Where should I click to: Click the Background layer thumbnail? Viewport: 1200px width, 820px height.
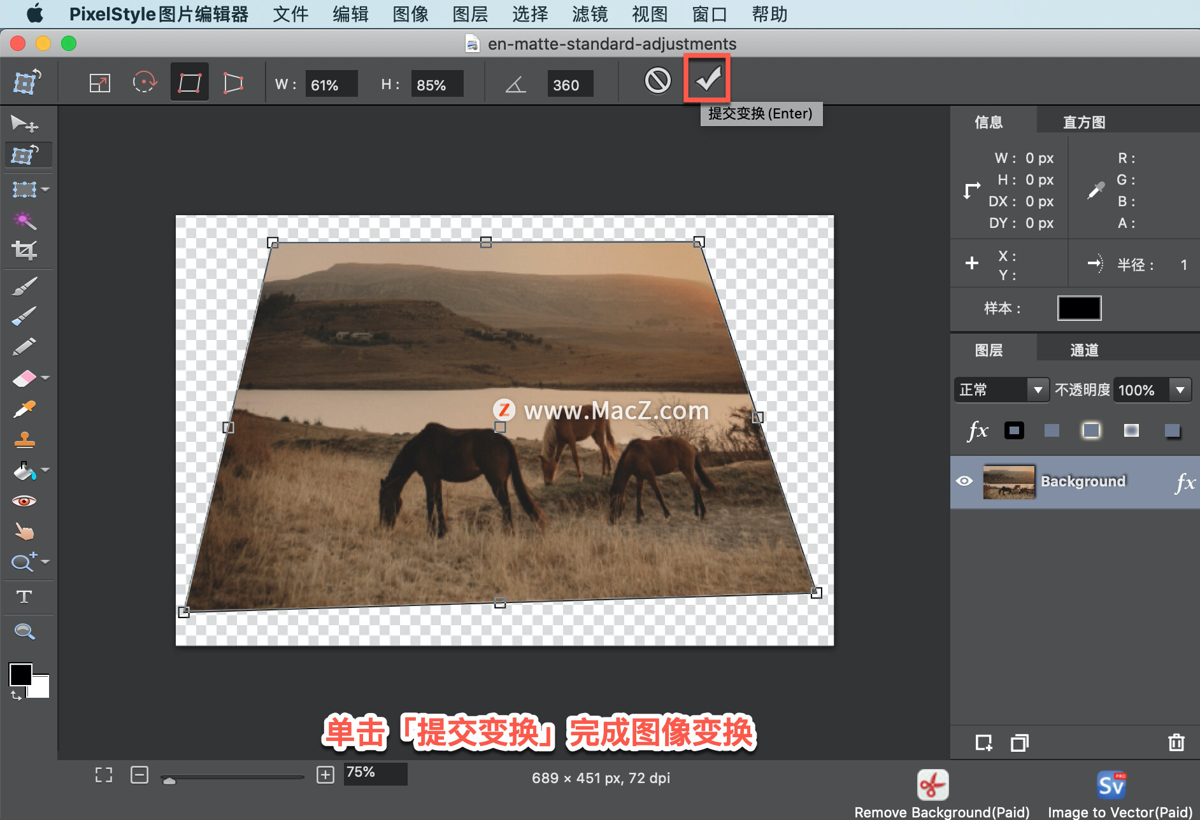1009,482
